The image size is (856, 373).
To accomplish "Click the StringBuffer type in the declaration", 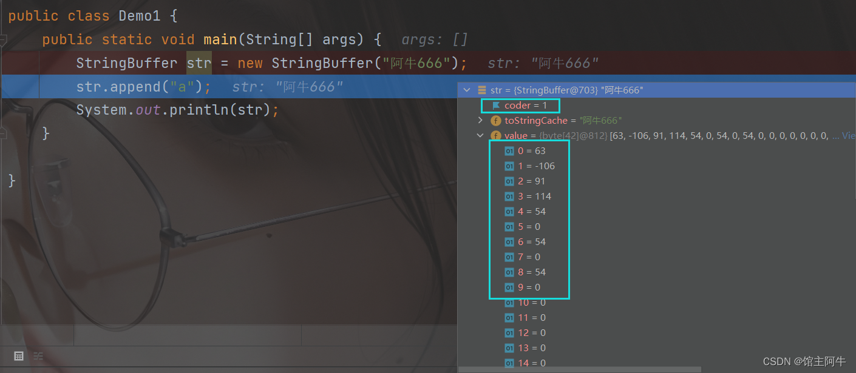I will point(127,63).
